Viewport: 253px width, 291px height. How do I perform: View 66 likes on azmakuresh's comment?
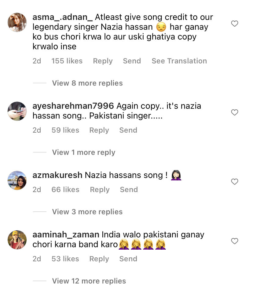[65, 190]
